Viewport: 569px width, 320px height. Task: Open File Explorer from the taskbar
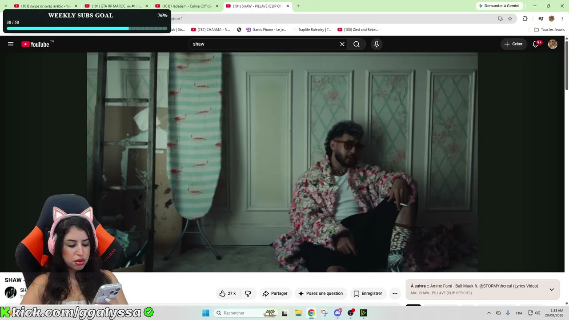pos(298,313)
